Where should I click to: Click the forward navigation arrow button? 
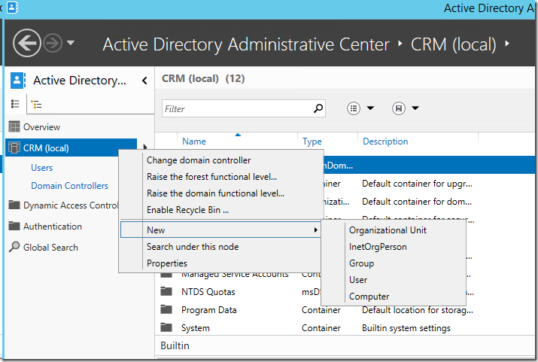[x=51, y=43]
